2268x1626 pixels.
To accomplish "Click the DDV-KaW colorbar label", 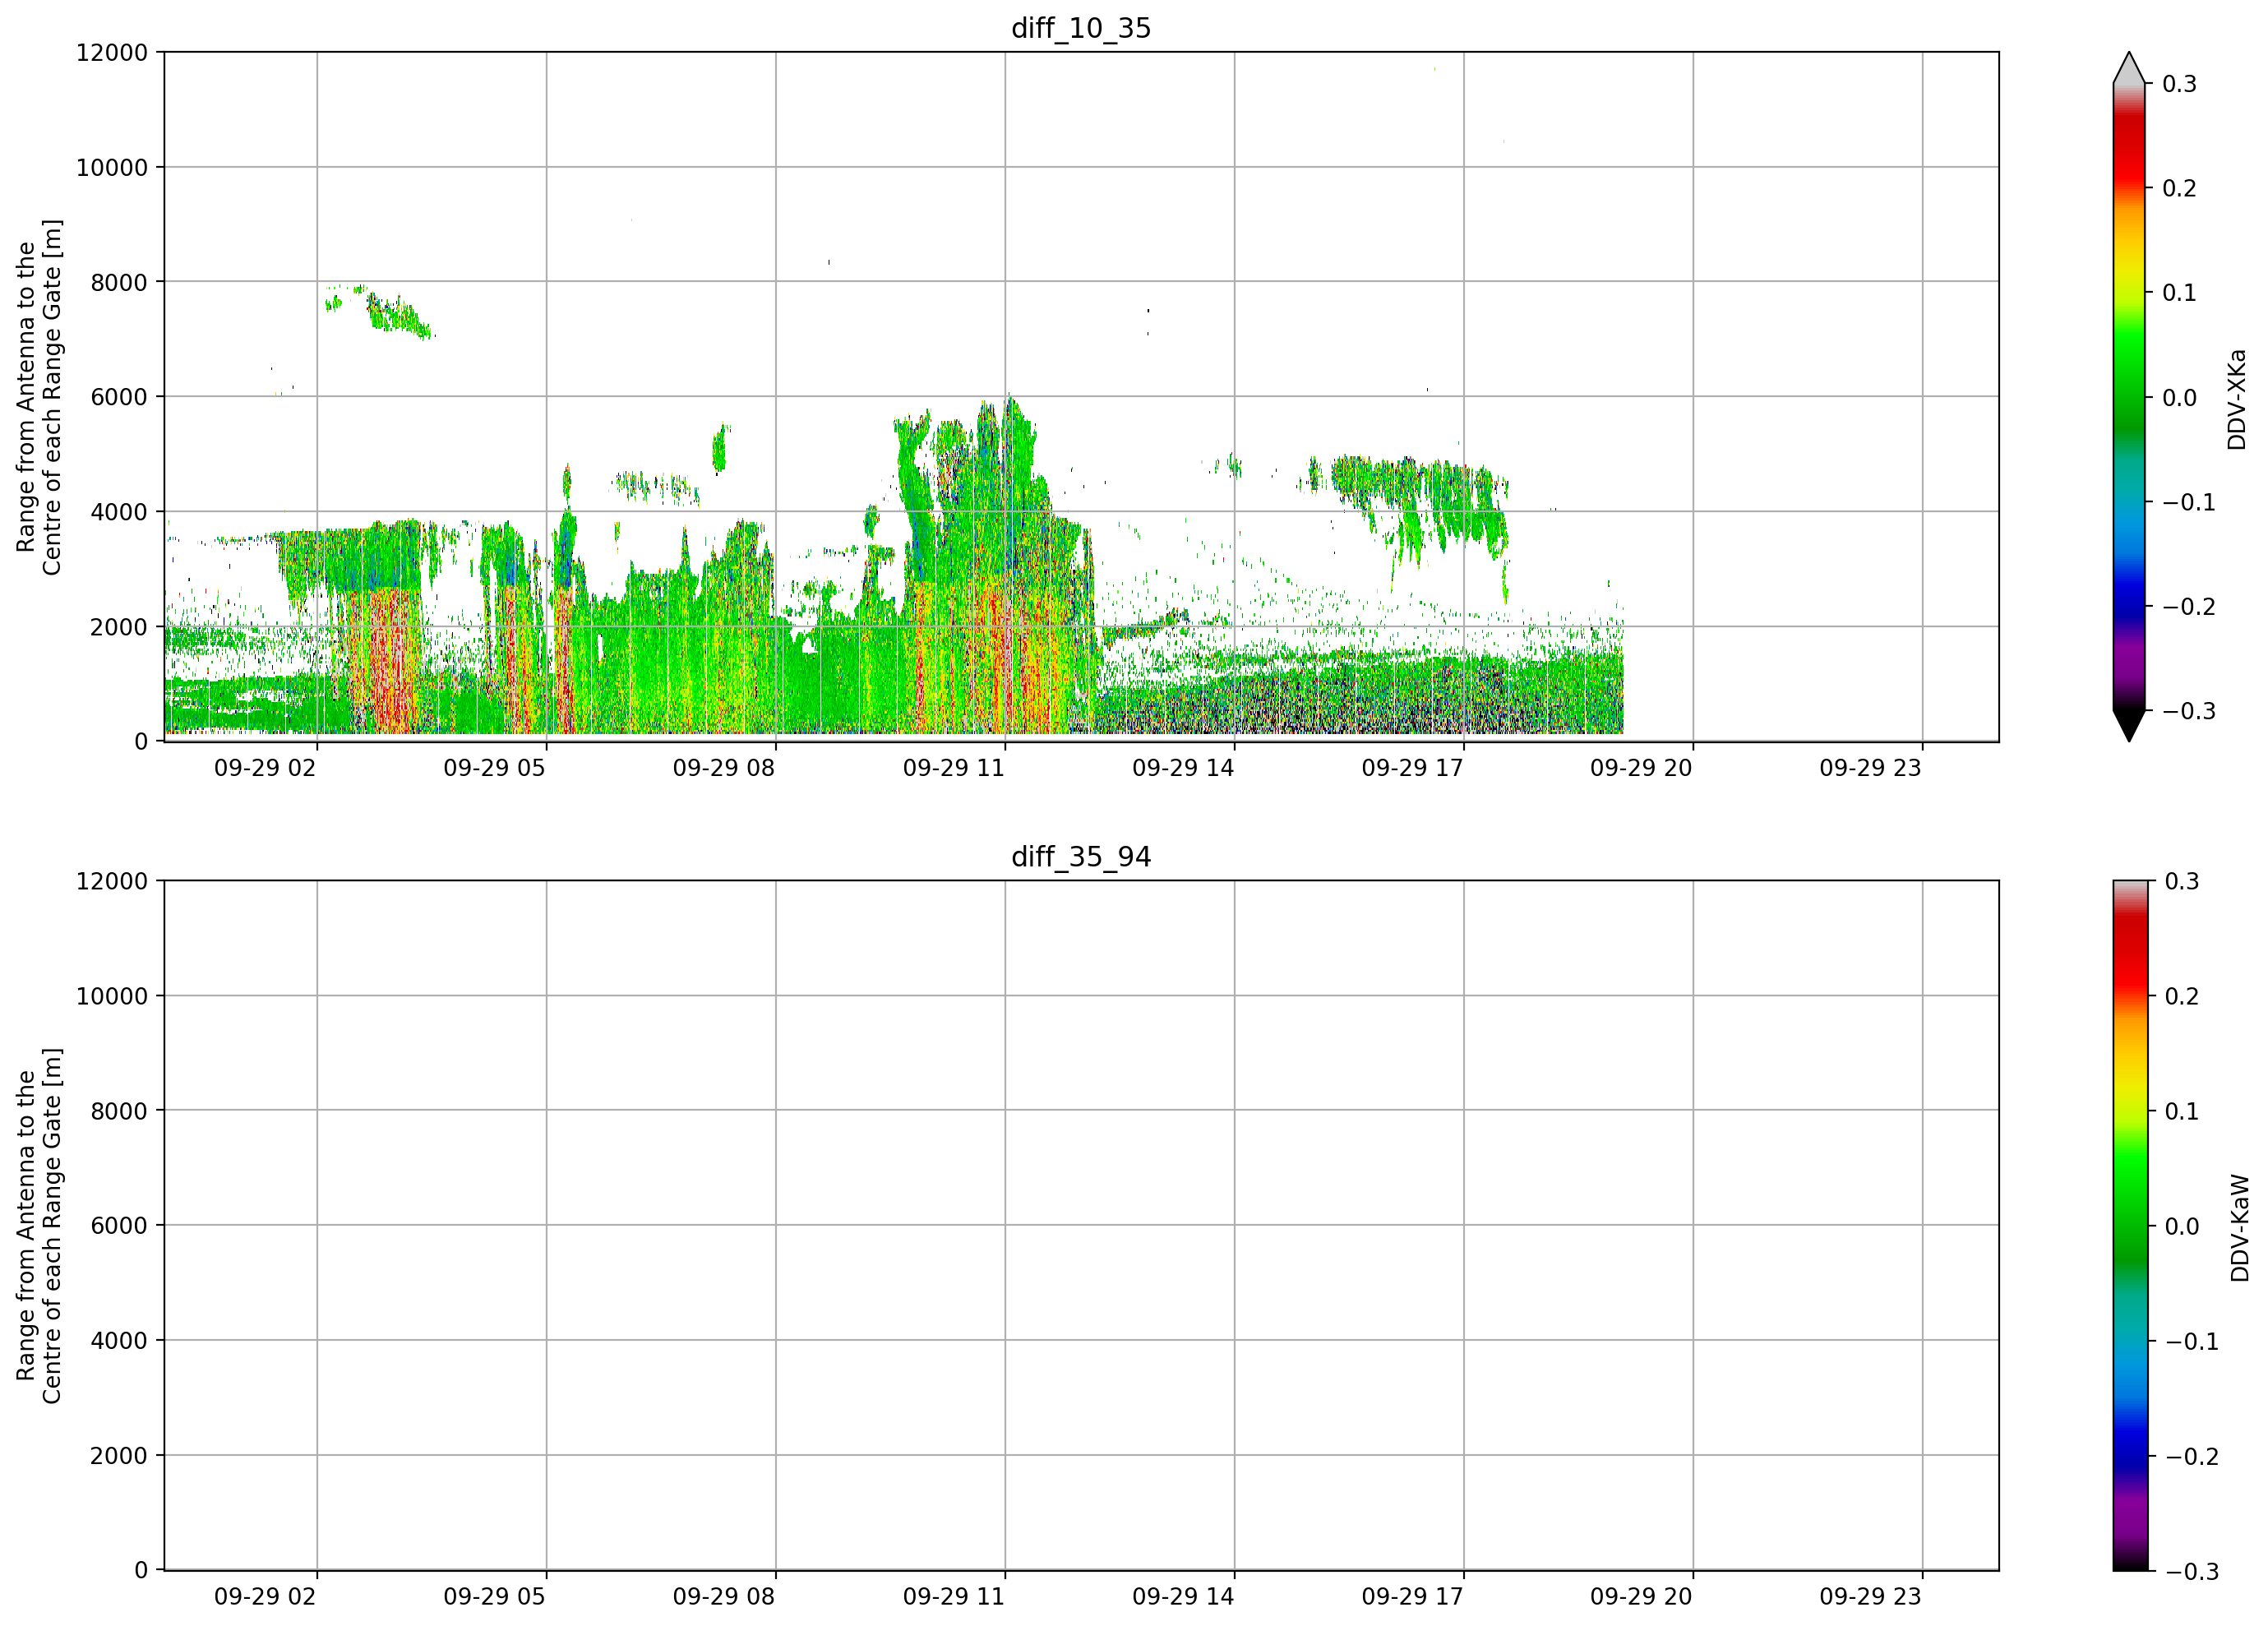I will click(x=2240, y=1228).
